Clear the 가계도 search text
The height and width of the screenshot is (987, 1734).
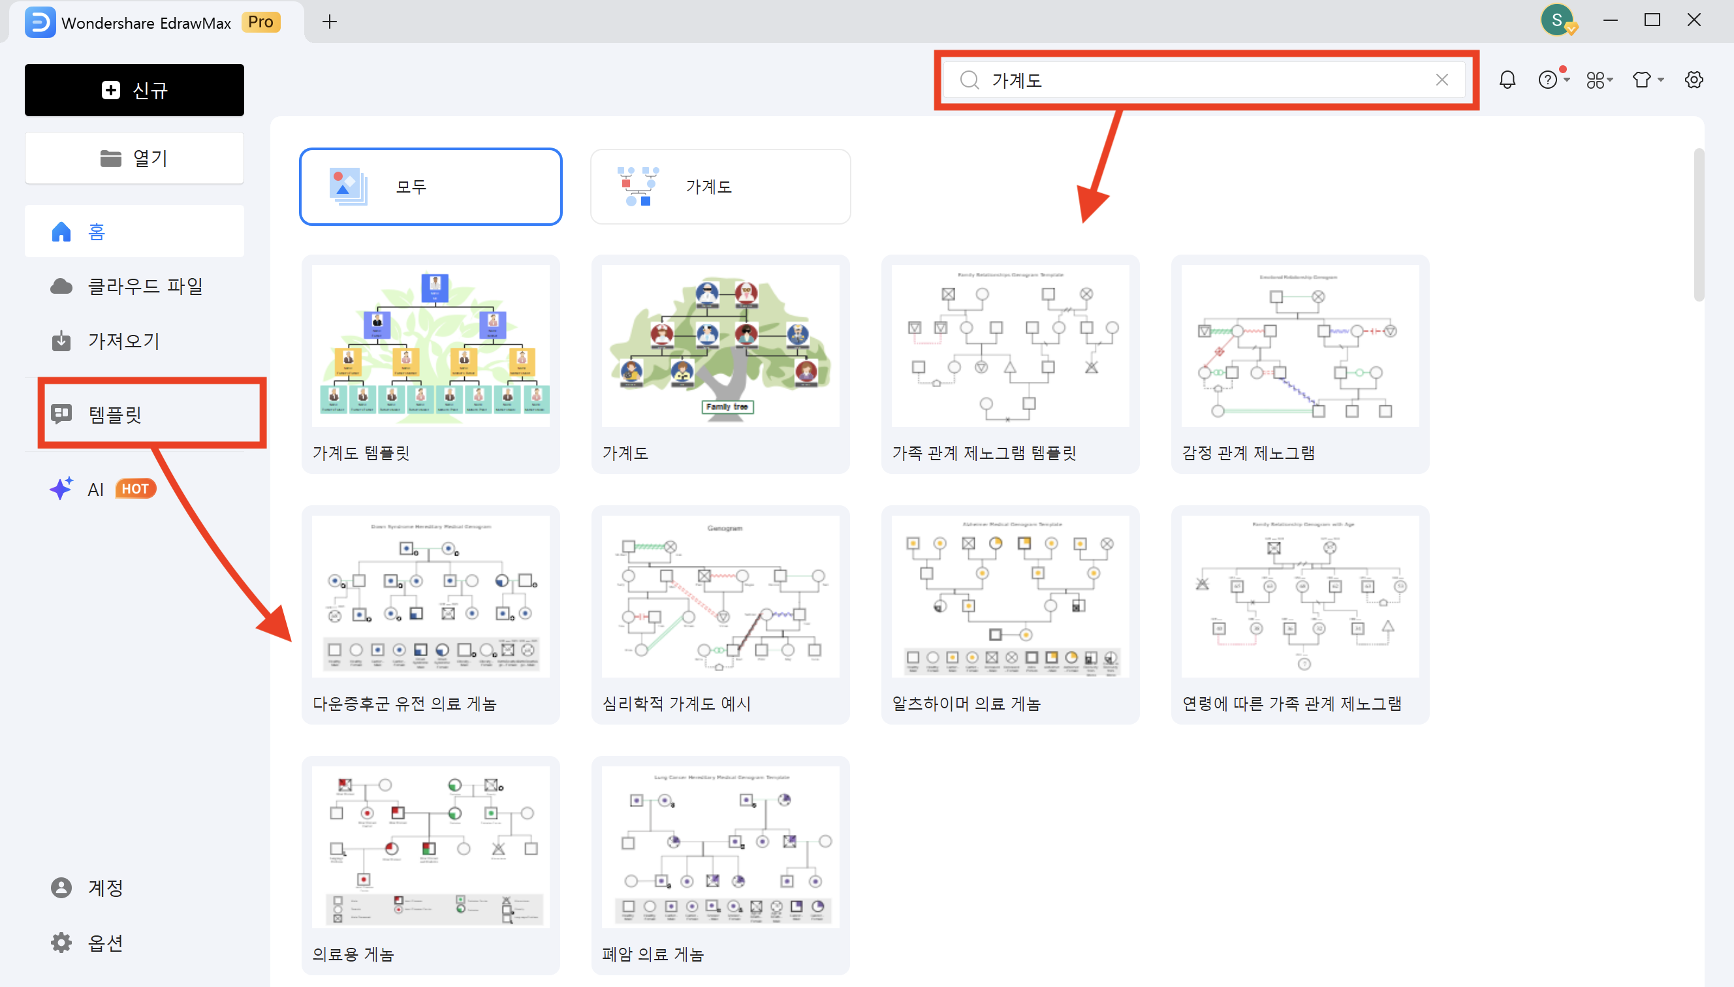(1441, 80)
